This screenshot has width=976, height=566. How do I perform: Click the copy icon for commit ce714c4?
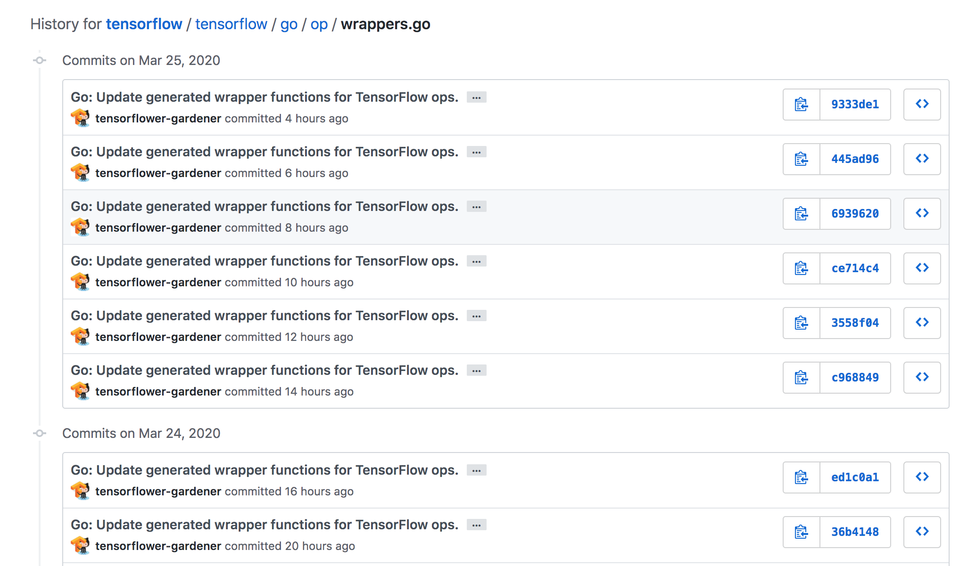pos(801,267)
